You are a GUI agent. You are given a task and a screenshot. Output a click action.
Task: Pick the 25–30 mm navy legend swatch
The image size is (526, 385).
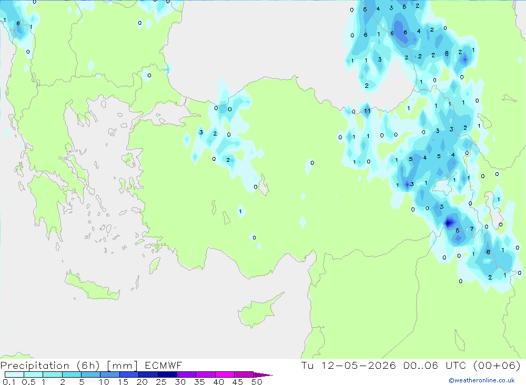[x=167, y=374]
